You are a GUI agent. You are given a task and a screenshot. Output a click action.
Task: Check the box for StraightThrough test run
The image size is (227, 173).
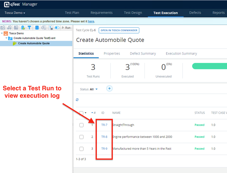82,125
